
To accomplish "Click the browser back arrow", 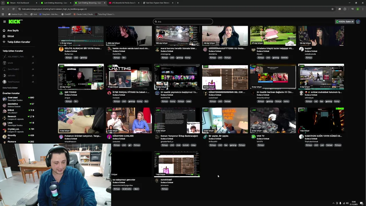I will pos(3,9).
